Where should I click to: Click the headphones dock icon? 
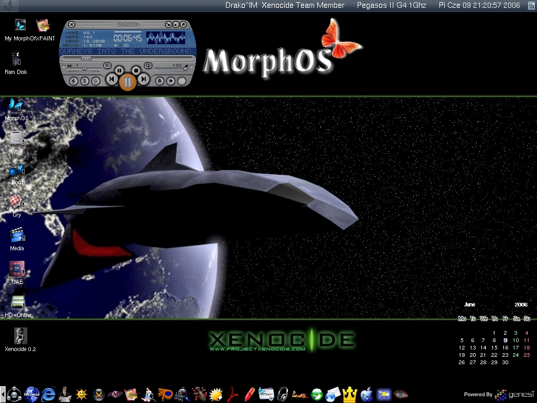click(283, 395)
